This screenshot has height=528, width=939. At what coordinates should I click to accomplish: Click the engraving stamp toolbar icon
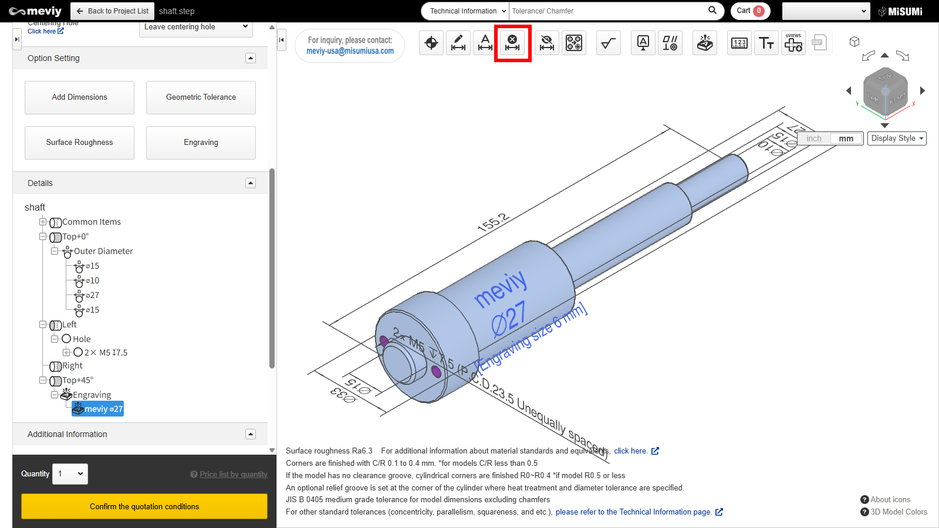(x=705, y=43)
